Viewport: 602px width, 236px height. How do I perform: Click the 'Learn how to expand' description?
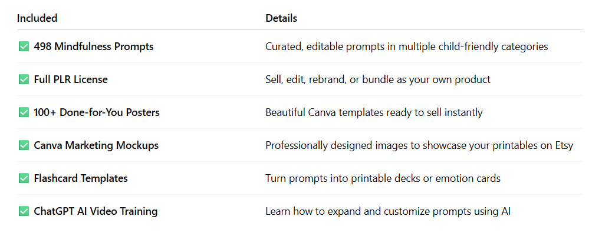388,211
